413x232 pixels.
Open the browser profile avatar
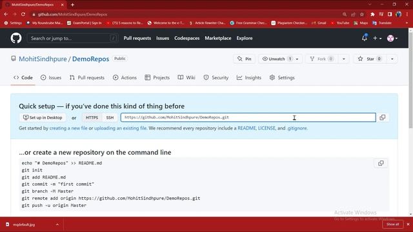(399, 14)
